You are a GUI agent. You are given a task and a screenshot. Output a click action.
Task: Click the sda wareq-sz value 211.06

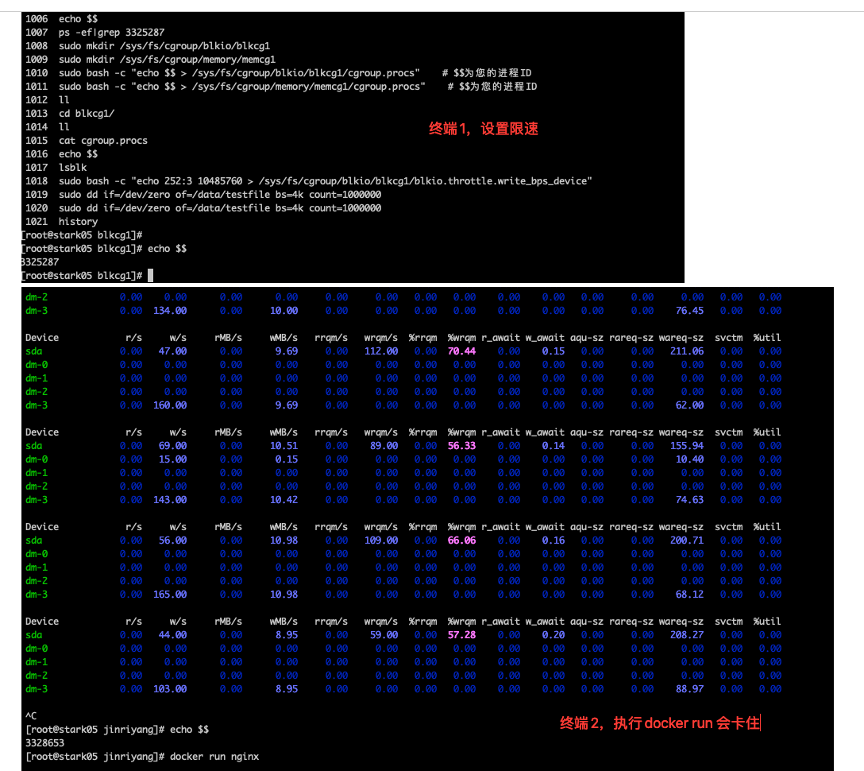tap(686, 351)
